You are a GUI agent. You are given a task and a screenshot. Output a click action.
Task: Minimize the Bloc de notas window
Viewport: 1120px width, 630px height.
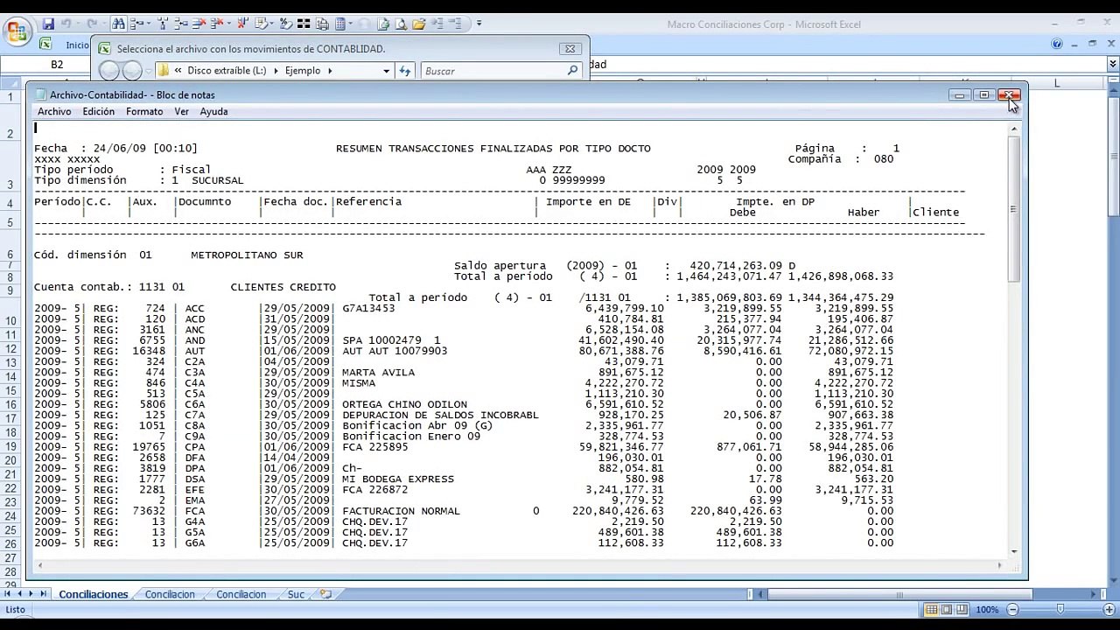click(x=960, y=94)
